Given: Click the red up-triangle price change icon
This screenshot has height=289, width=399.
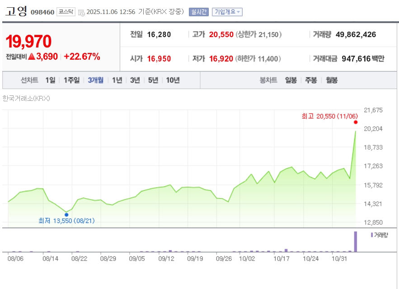Looking at the screenshot, I should tap(32, 57).
